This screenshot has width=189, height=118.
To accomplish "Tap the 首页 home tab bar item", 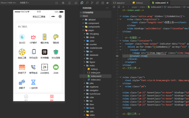I will coord(26,98).
